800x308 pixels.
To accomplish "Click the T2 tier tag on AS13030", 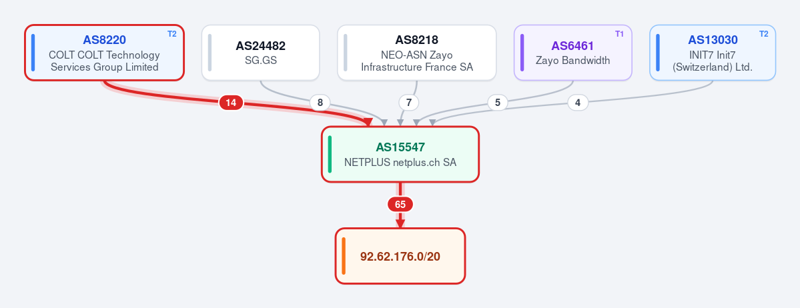I will coord(763,34).
